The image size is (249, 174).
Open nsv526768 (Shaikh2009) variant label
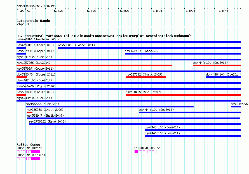click(45, 110)
